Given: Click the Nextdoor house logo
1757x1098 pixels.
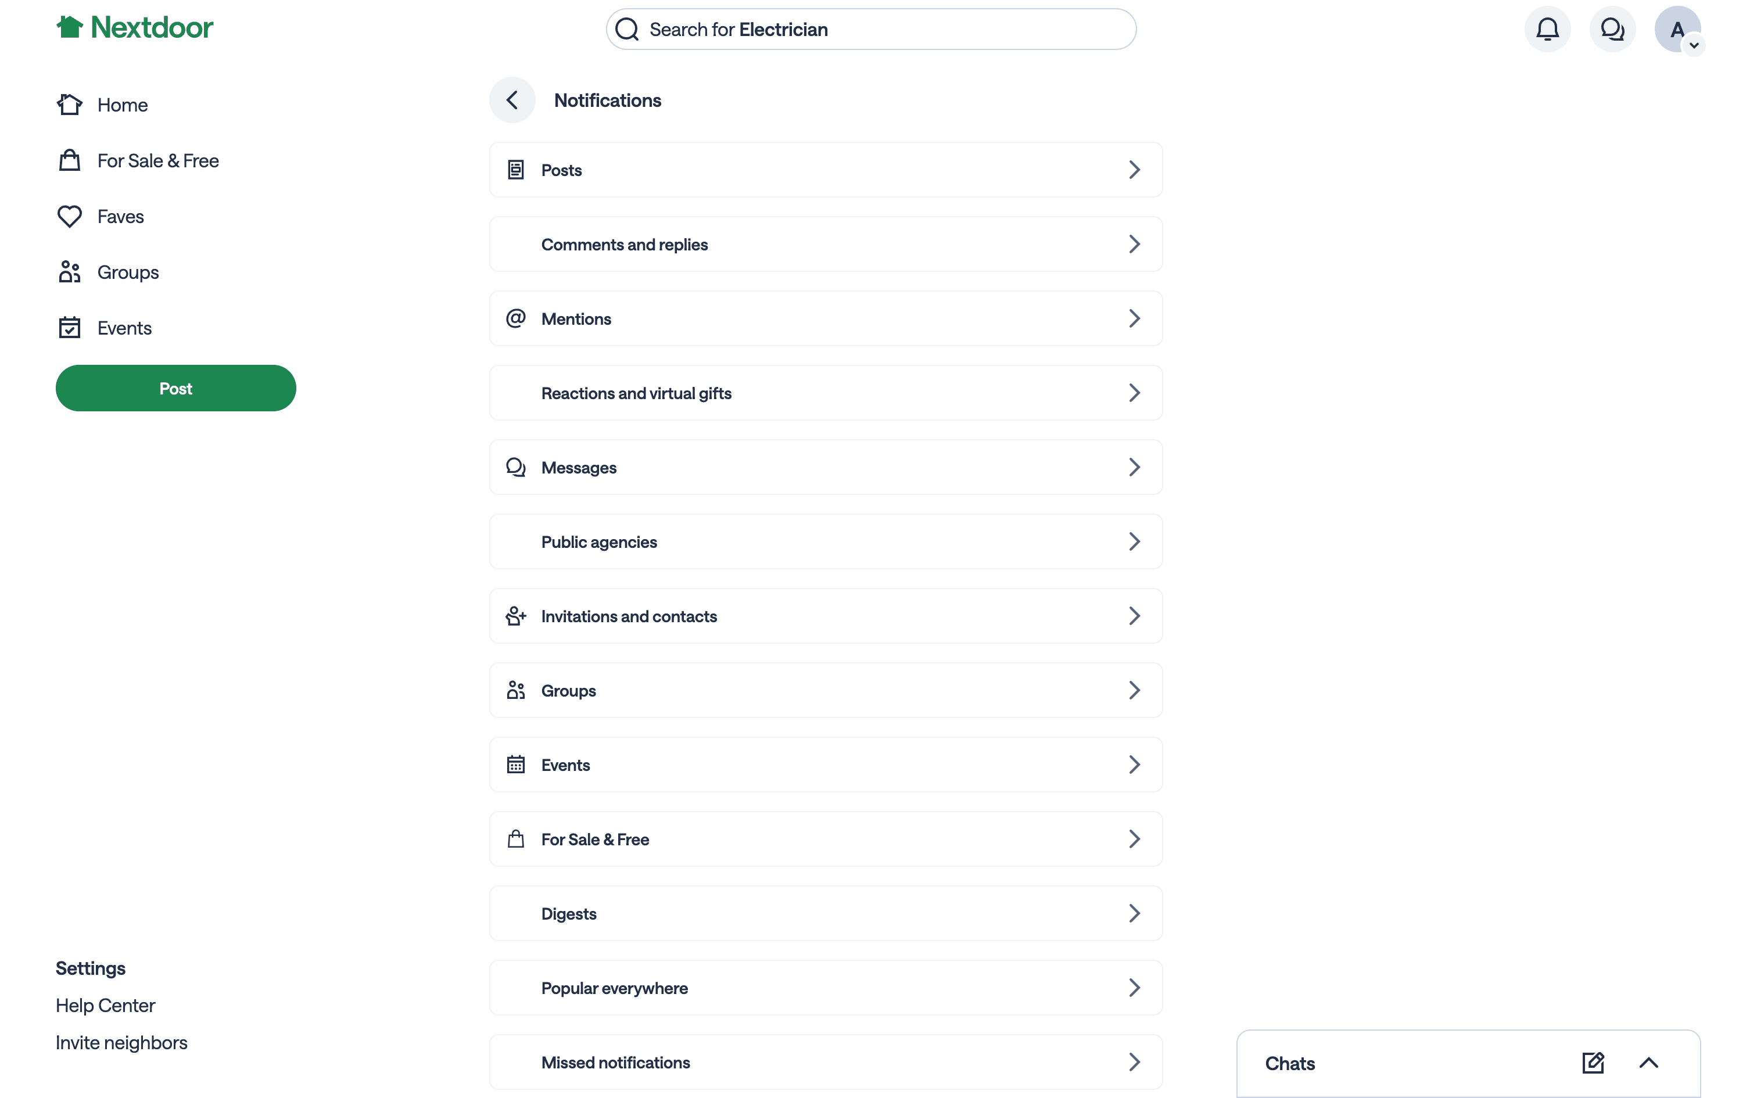Looking at the screenshot, I should click(x=70, y=28).
